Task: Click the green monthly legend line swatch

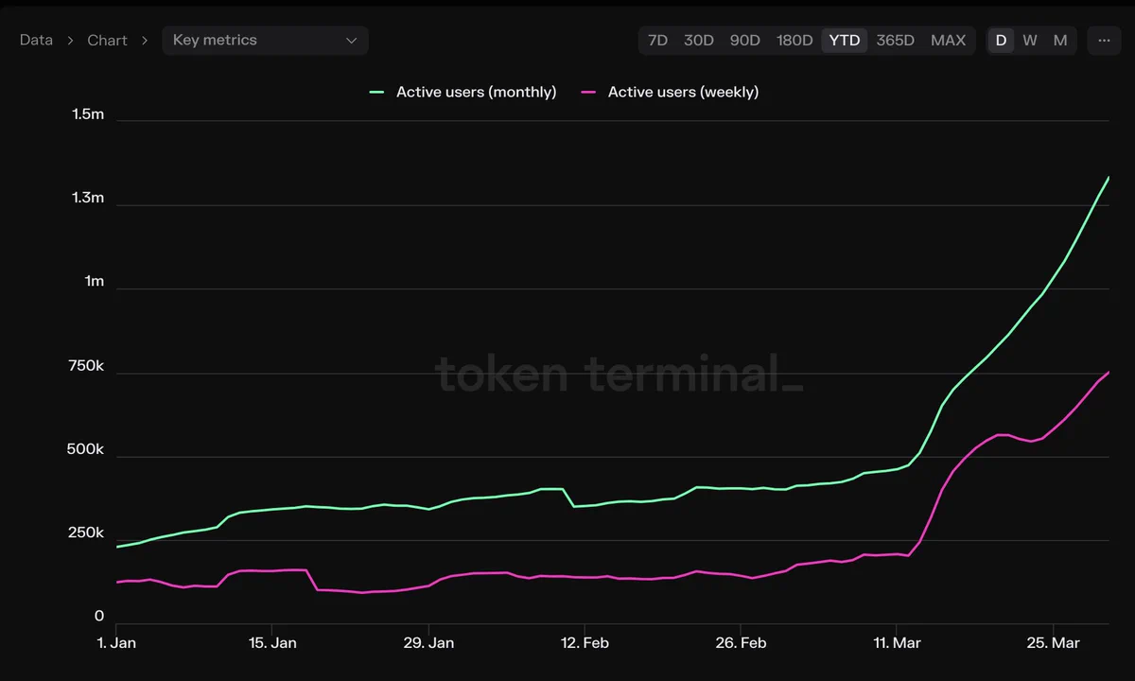Action: [x=376, y=92]
